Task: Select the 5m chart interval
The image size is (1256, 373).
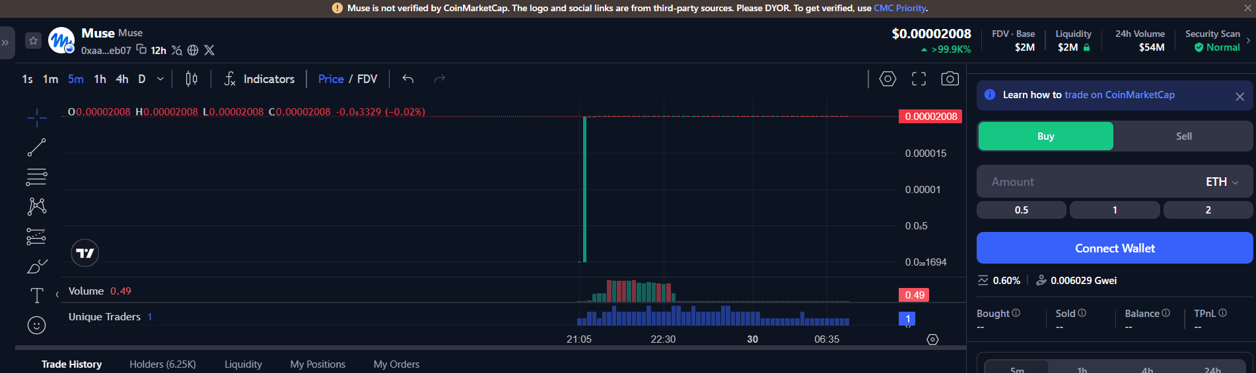Action: tap(76, 79)
